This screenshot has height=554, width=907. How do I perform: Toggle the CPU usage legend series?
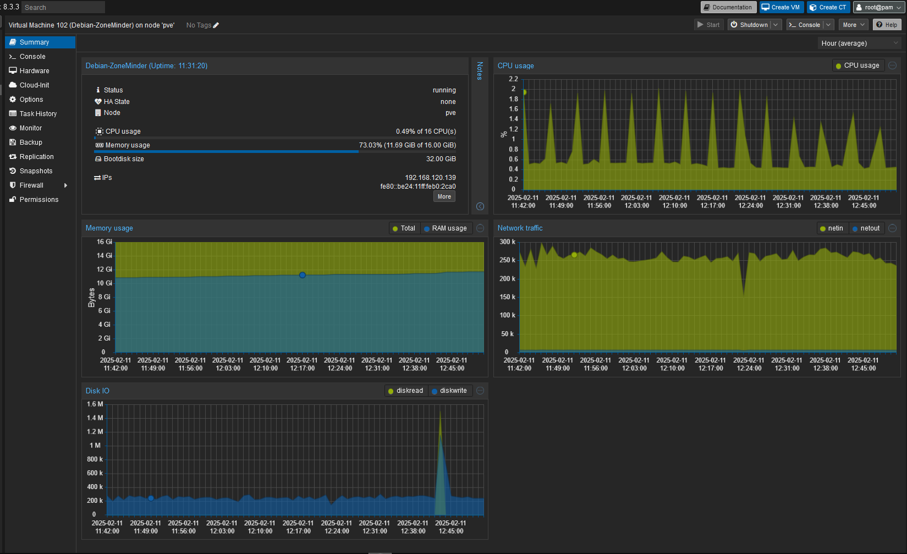click(x=857, y=65)
